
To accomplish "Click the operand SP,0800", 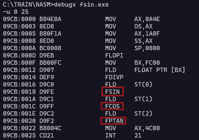I will [147, 48].
